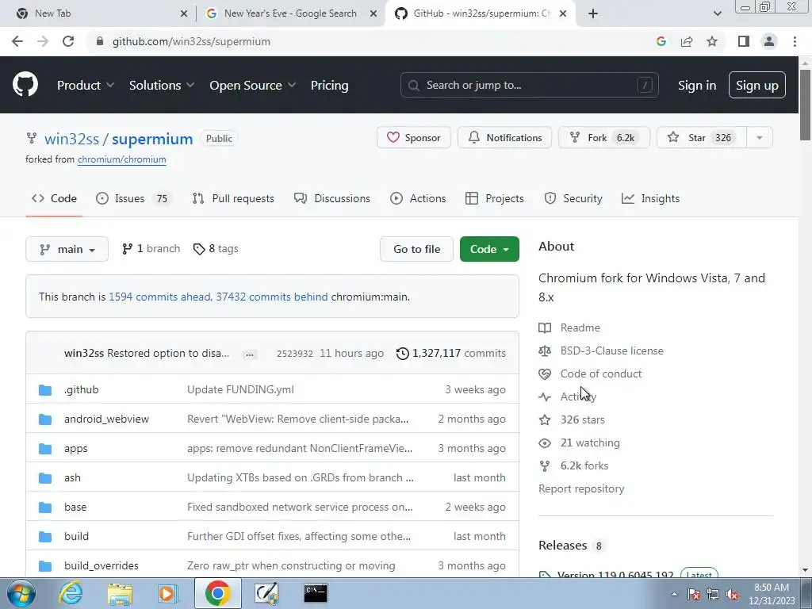812x609 pixels.
Task: Go back to the previous page
Action: pyautogui.click(x=17, y=41)
